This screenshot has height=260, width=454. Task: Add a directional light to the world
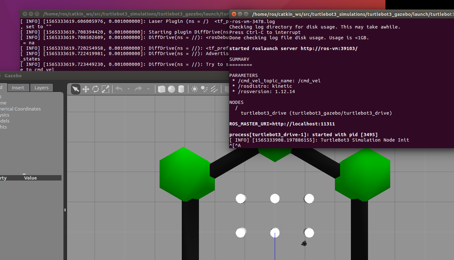point(214,89)
